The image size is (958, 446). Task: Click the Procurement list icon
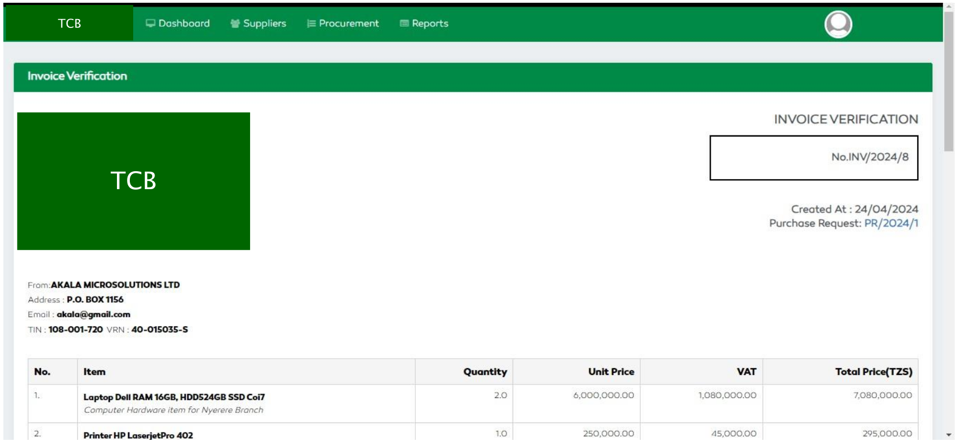[x=311, y=24]
